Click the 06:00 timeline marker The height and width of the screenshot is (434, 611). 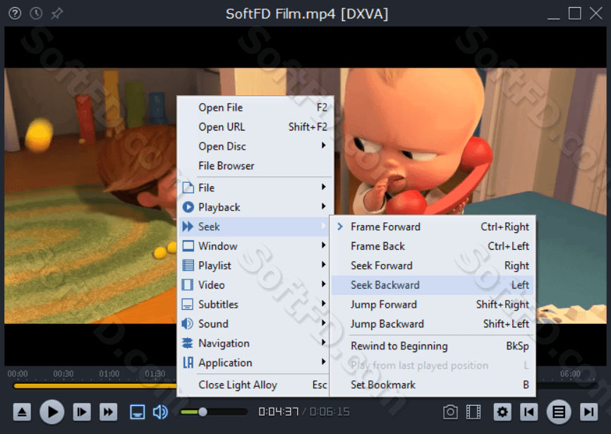(x=571, y=373)
